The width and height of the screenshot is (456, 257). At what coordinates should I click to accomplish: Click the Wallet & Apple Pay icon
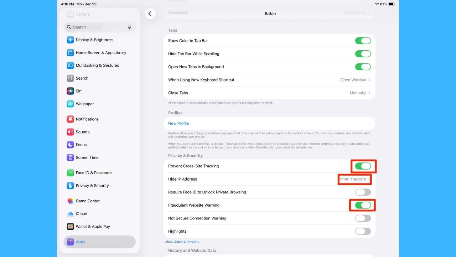70,227
